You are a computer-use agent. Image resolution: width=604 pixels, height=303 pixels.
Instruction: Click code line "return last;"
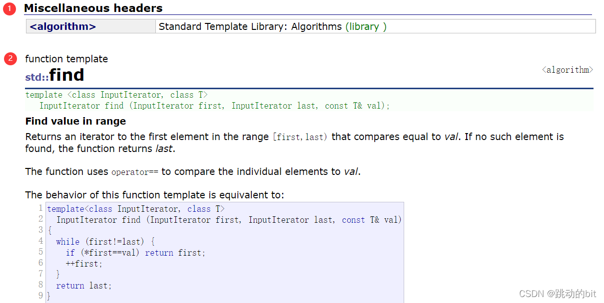(x=84, y=286)
